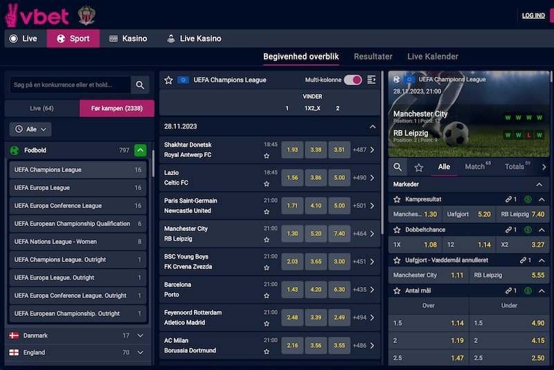Screen dimensions: 554x370
Task: Select Før kampen (2338) filter
Action: click(117, 109)
